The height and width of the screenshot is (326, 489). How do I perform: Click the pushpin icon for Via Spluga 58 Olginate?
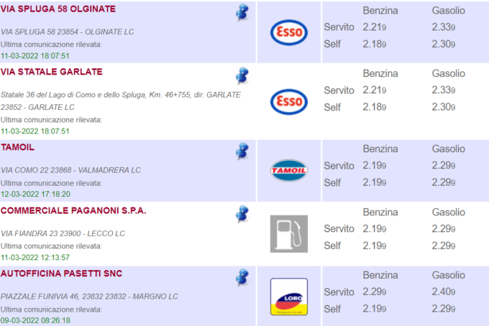243,12
